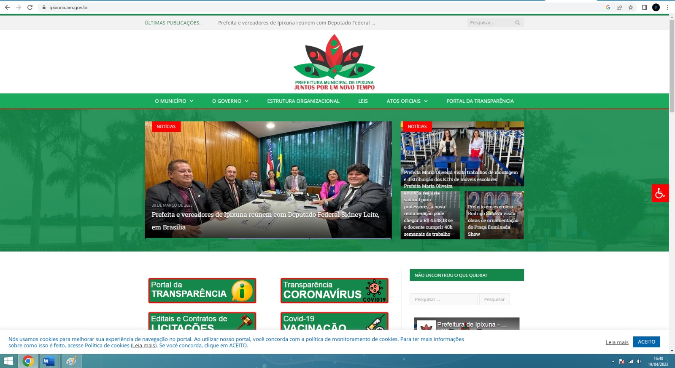Click the Leia mais link beside ACEITO

pos(617,342)
